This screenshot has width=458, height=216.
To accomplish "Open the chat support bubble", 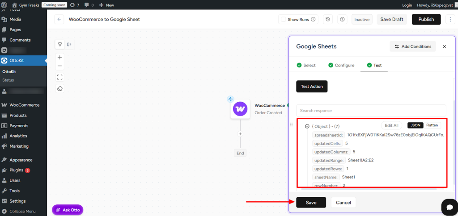I will coord(449,207).
